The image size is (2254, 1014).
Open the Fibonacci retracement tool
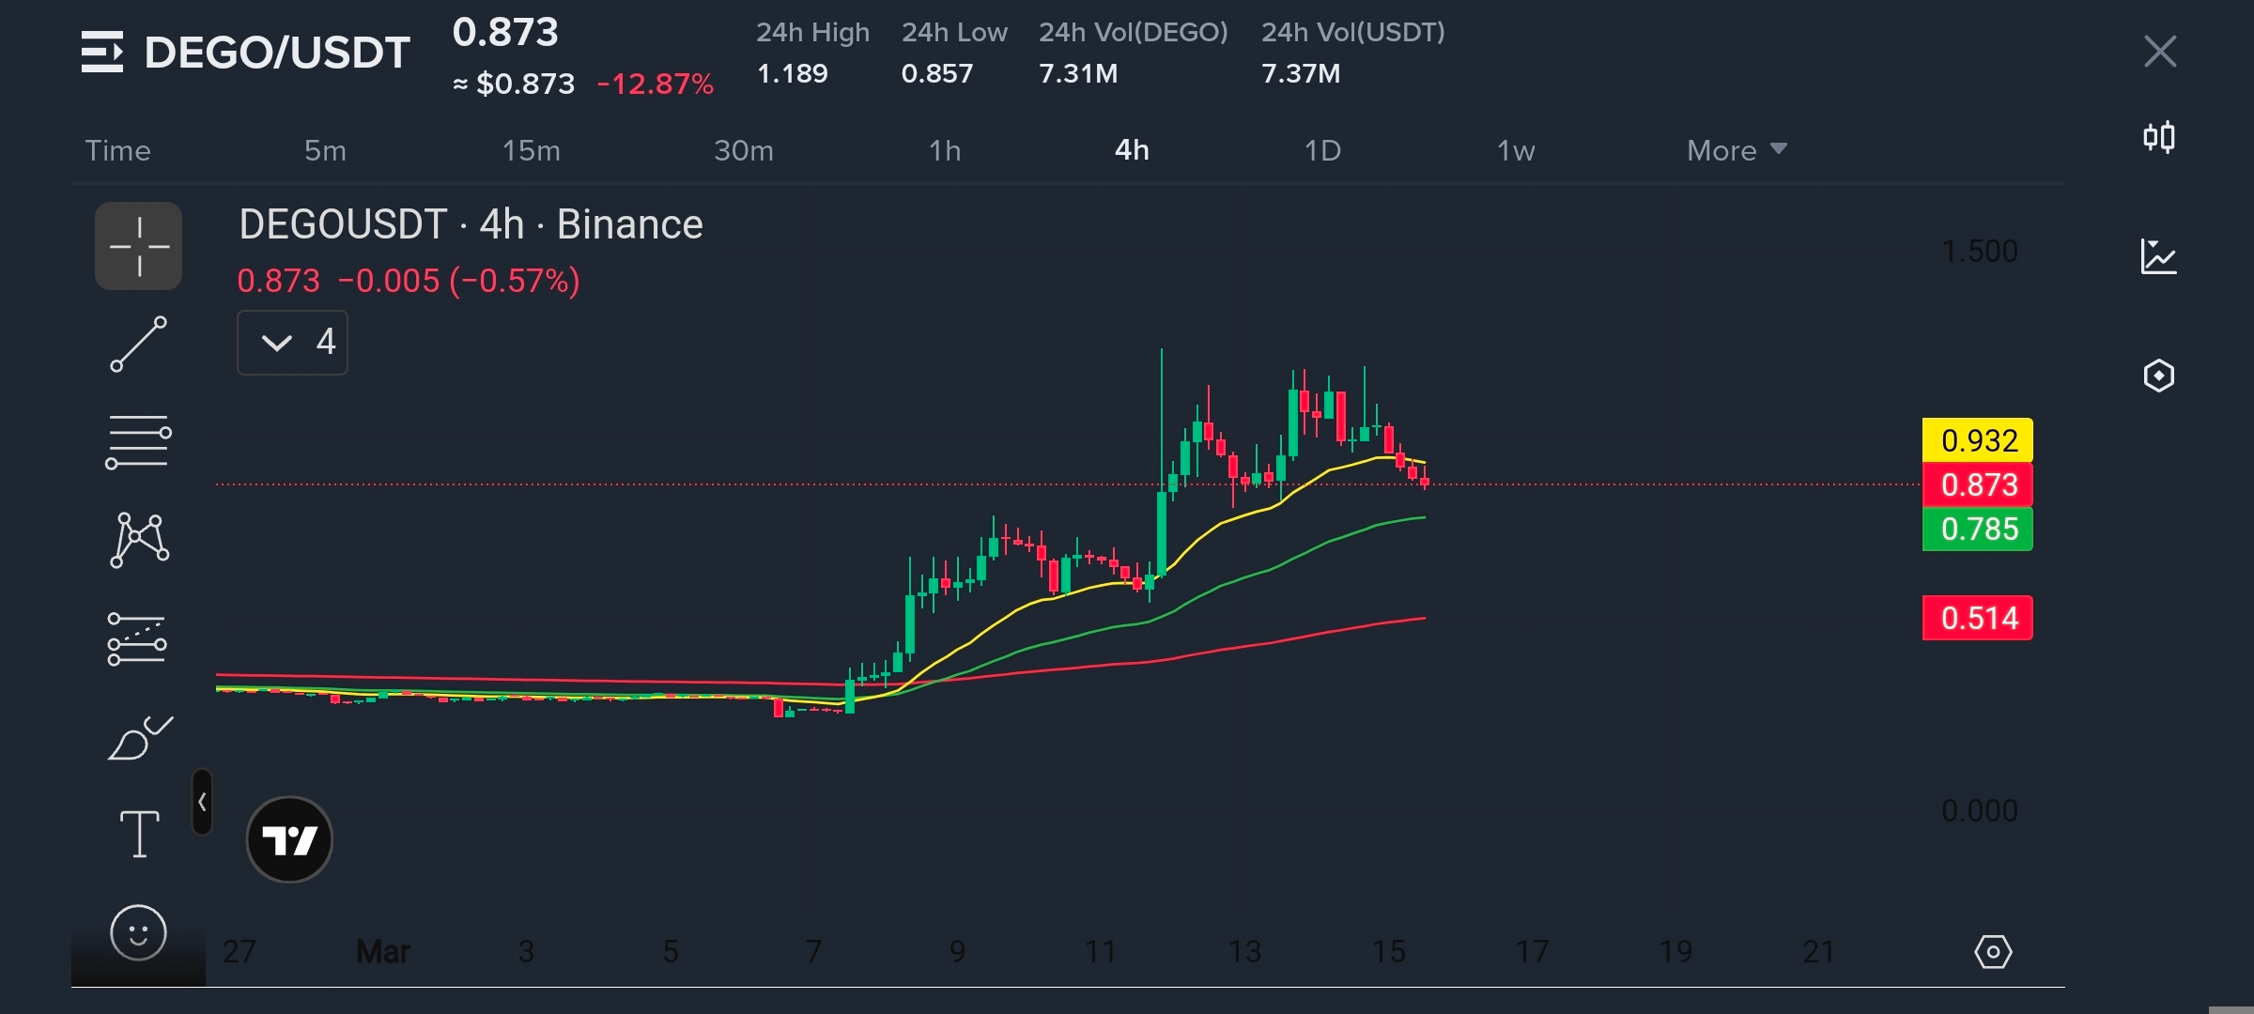138,441
